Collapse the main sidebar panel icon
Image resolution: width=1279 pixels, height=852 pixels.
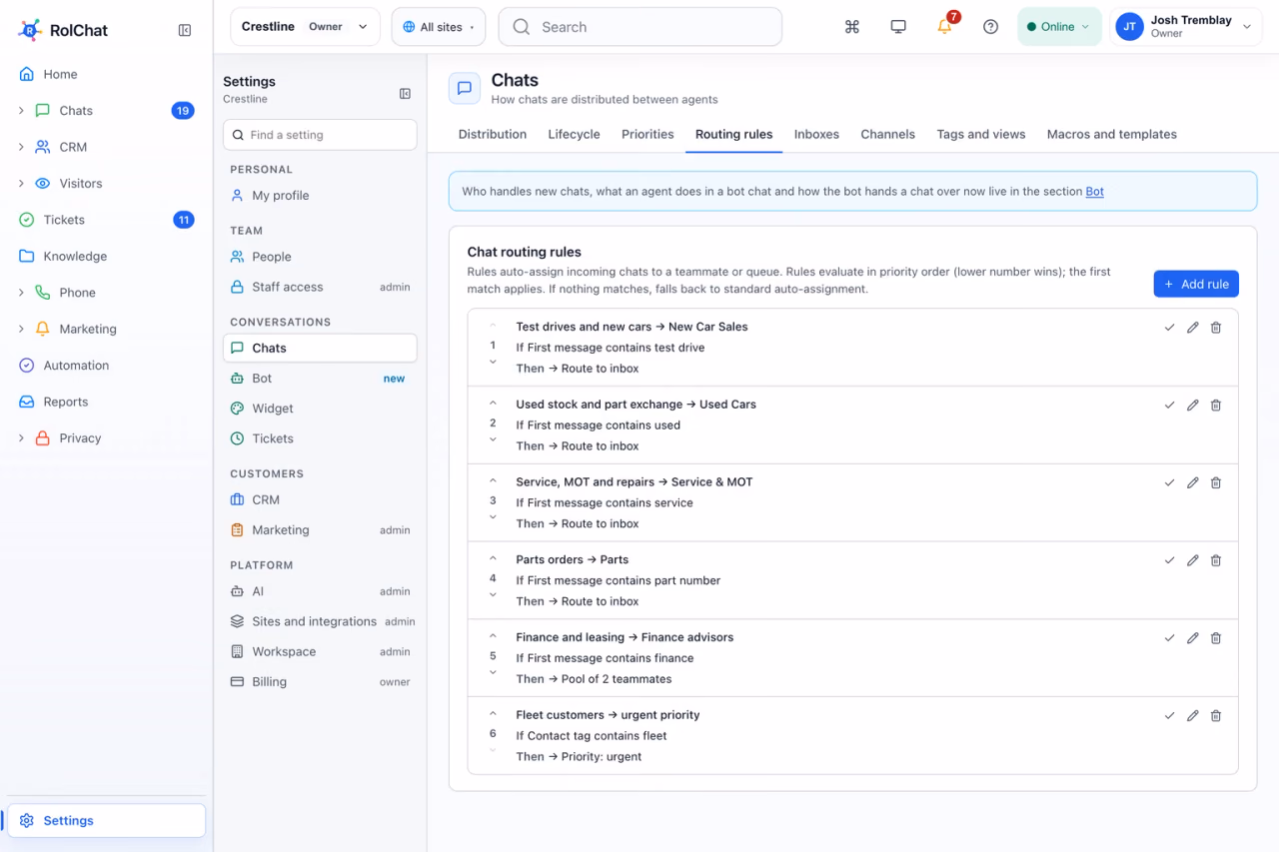click(185, 30)
